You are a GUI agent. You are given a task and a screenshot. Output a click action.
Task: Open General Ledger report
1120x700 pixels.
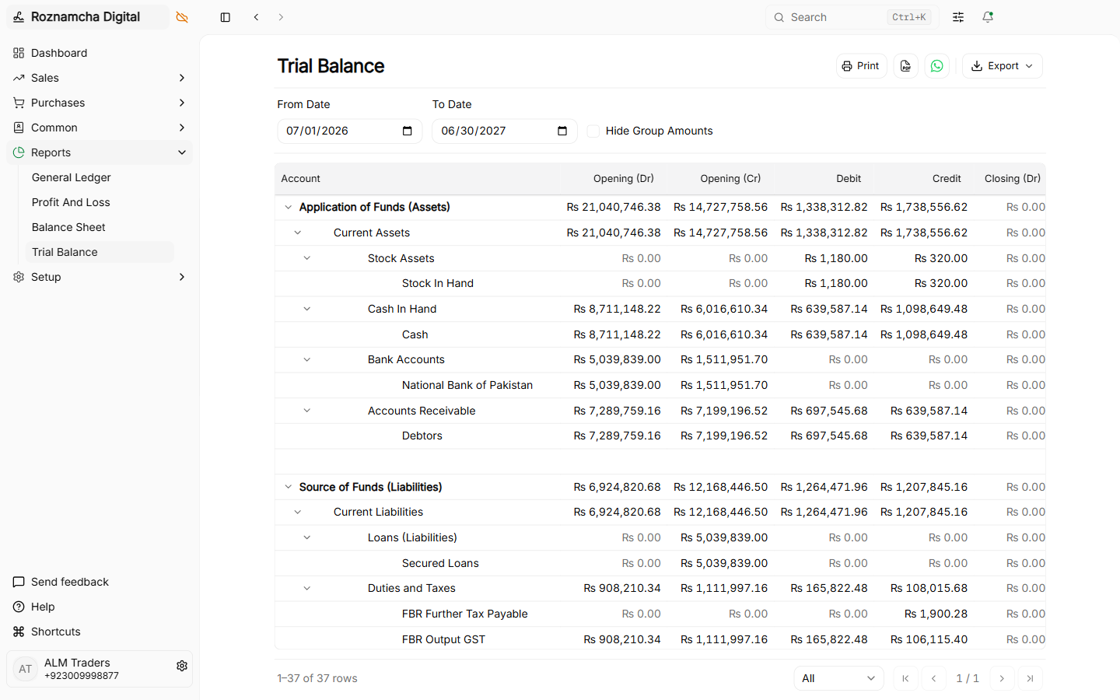(x=100, y=177)
